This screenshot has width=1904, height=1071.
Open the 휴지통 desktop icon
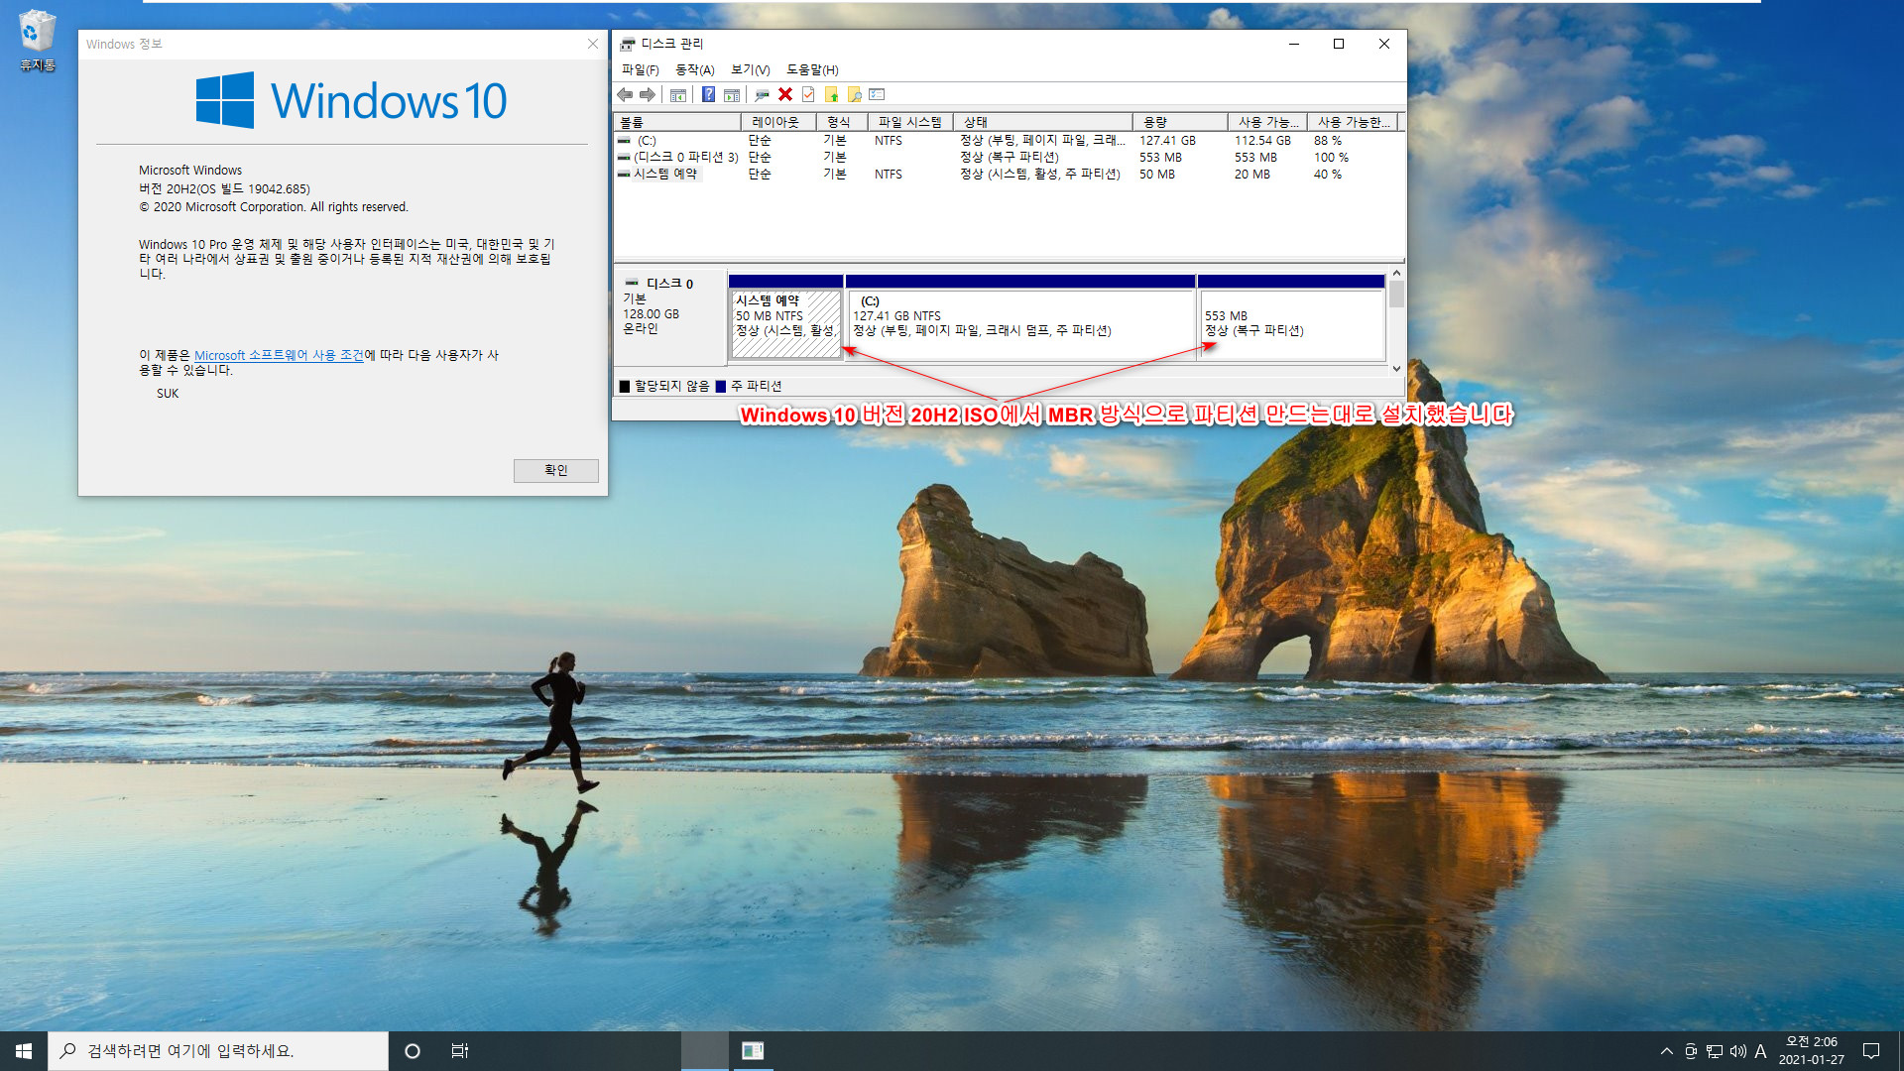[37, 41]
